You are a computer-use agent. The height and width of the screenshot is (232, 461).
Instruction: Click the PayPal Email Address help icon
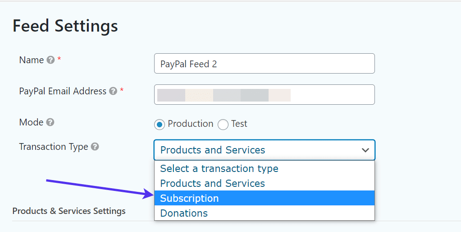(113, 91)
